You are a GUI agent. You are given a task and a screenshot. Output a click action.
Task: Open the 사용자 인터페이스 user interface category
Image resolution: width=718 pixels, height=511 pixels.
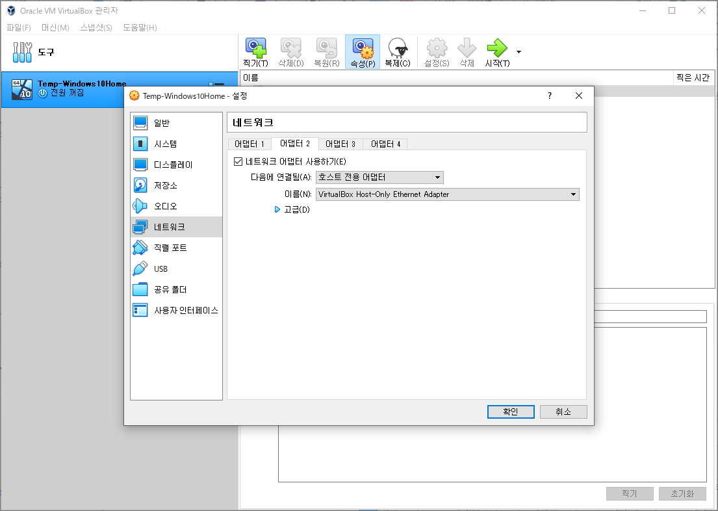pos(176,310)
